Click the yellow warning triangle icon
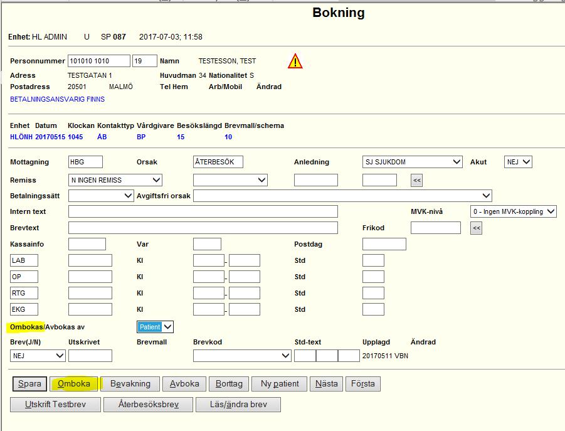The image size is (565, 431). (x=295, y=61)
